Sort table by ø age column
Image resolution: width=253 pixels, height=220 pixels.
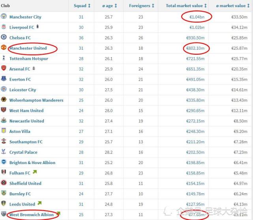tap(110, 6)
